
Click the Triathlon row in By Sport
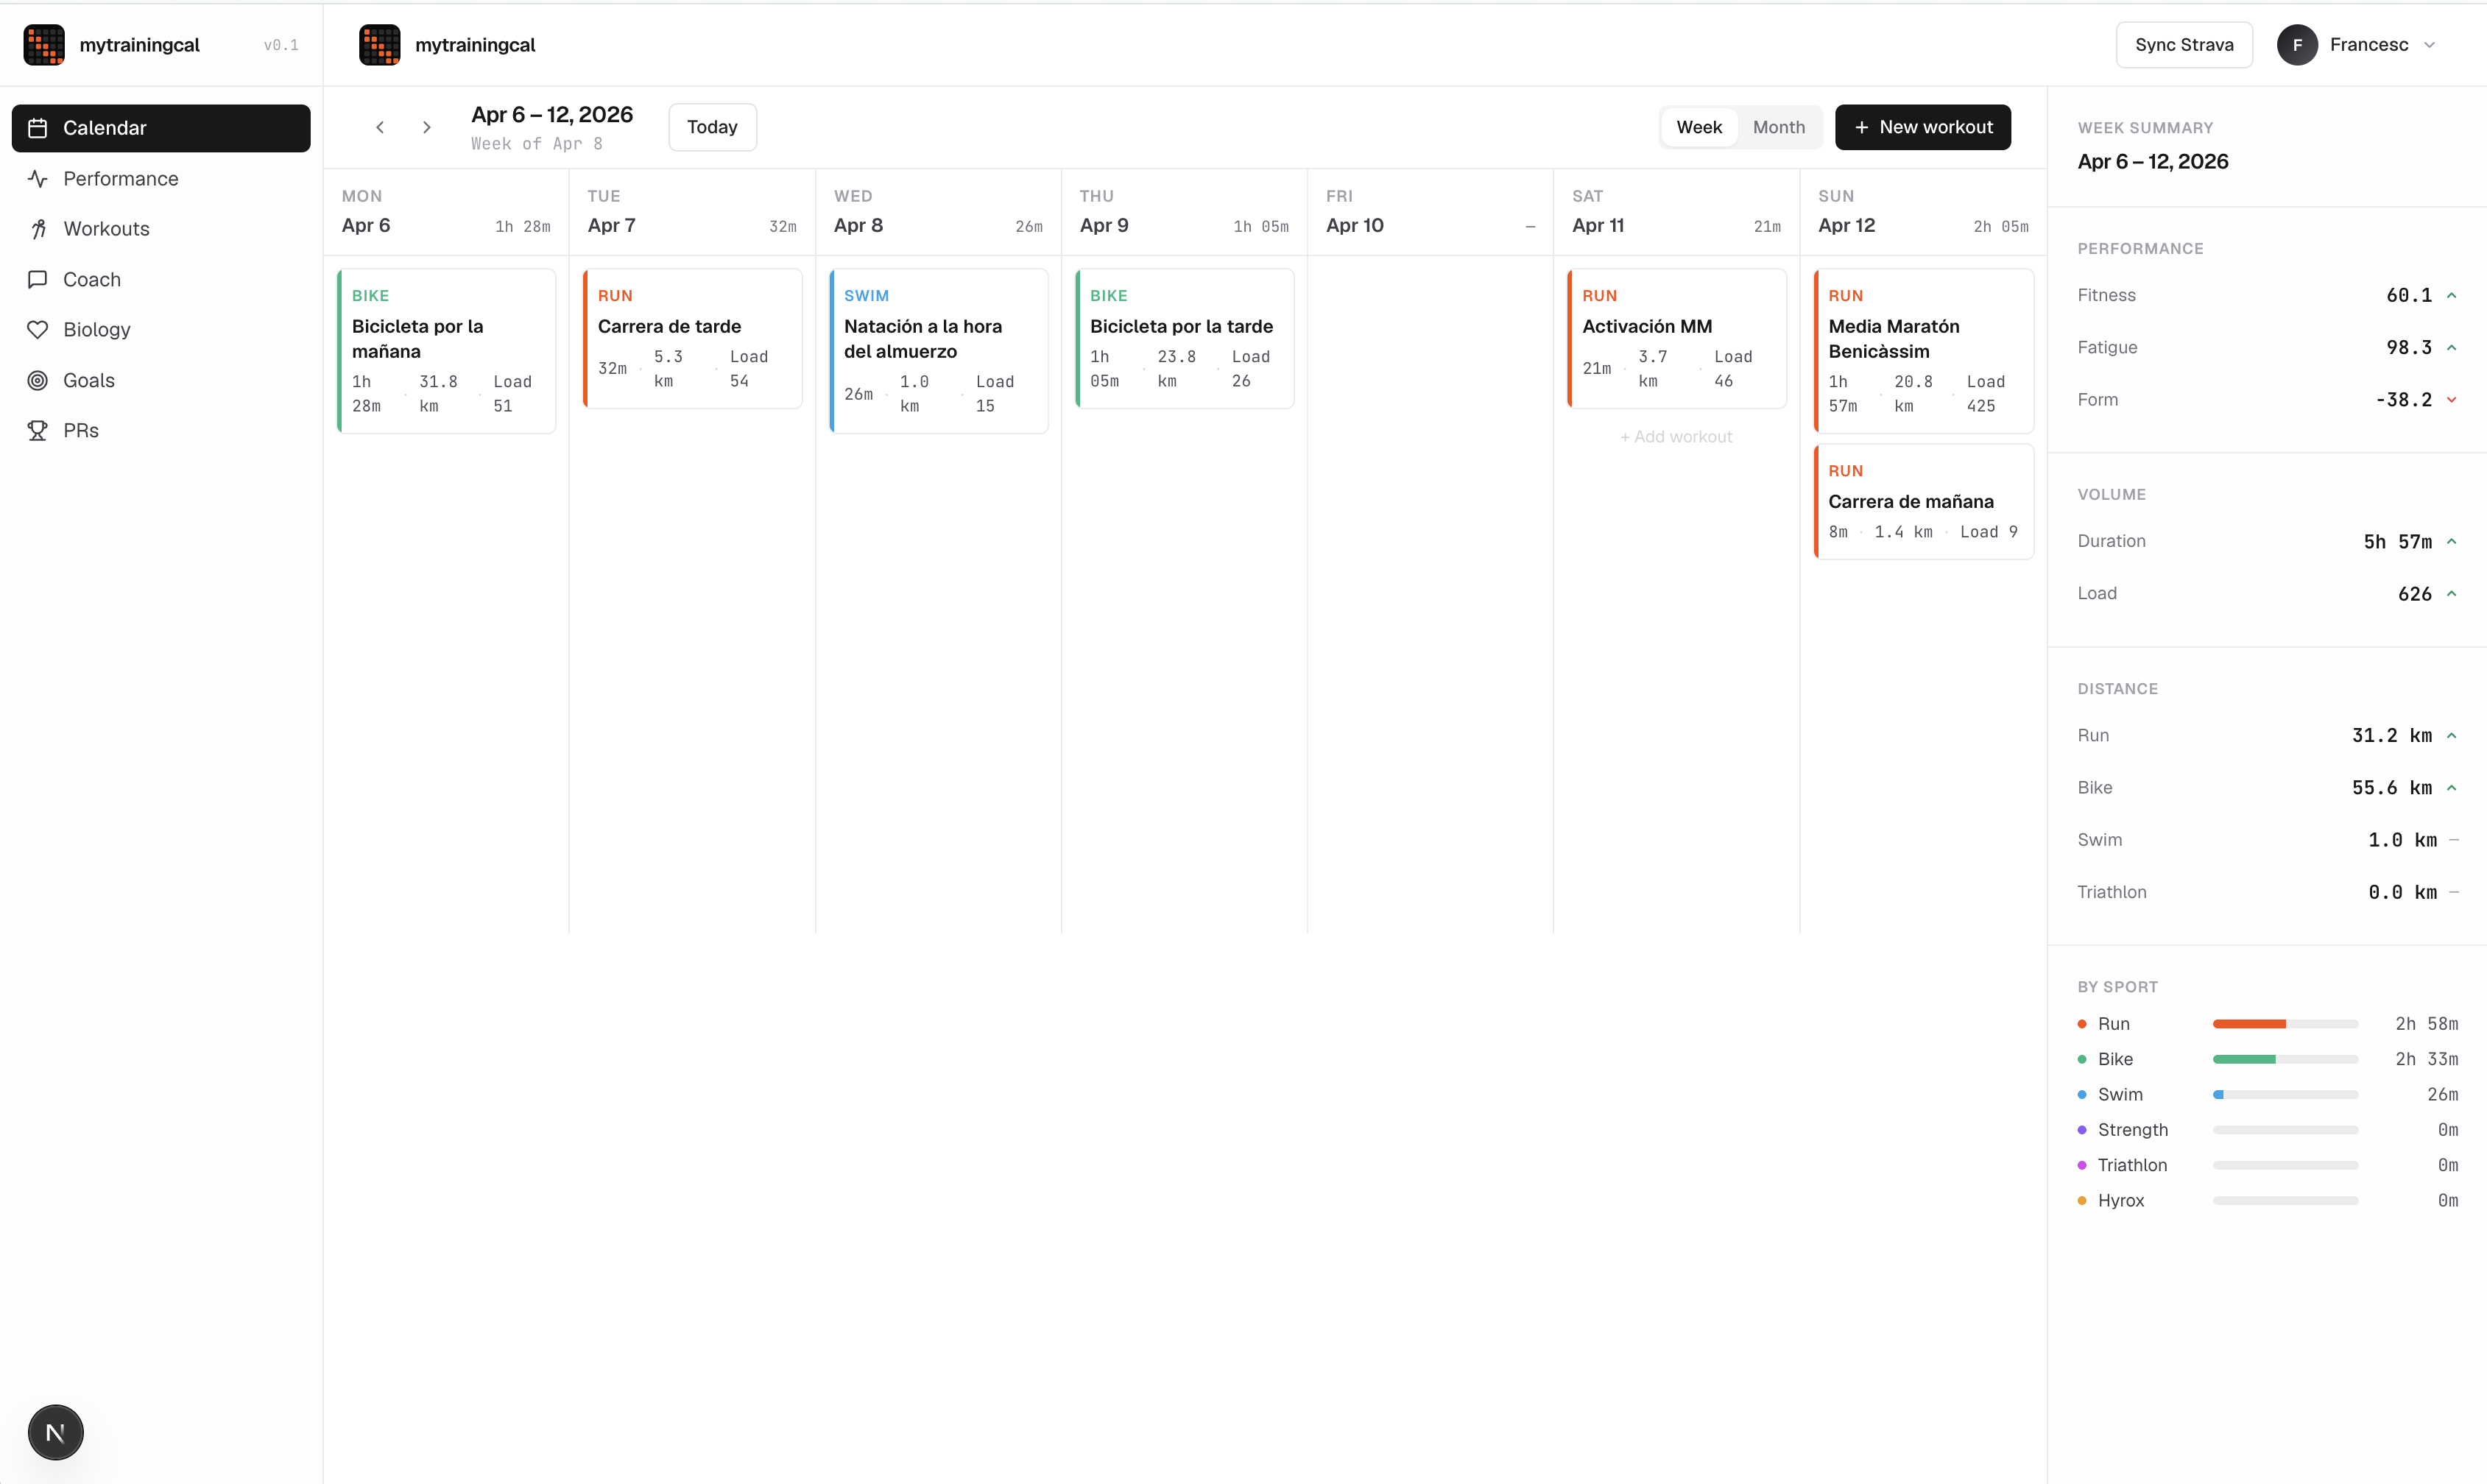point(2267,1165)
